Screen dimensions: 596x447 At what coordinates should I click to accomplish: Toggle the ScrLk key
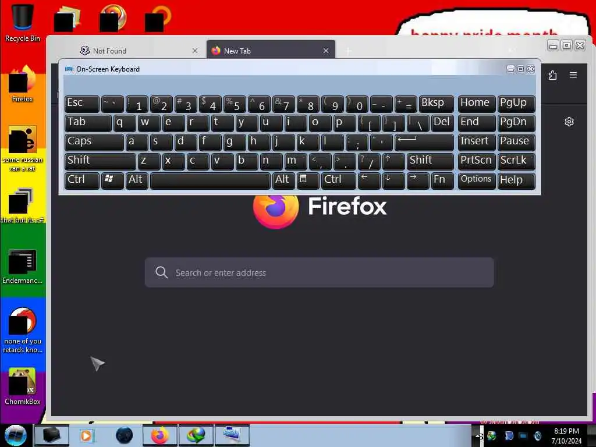(516, 161)
